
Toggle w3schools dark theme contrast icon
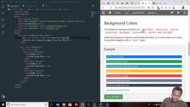[x=172, y=12]
